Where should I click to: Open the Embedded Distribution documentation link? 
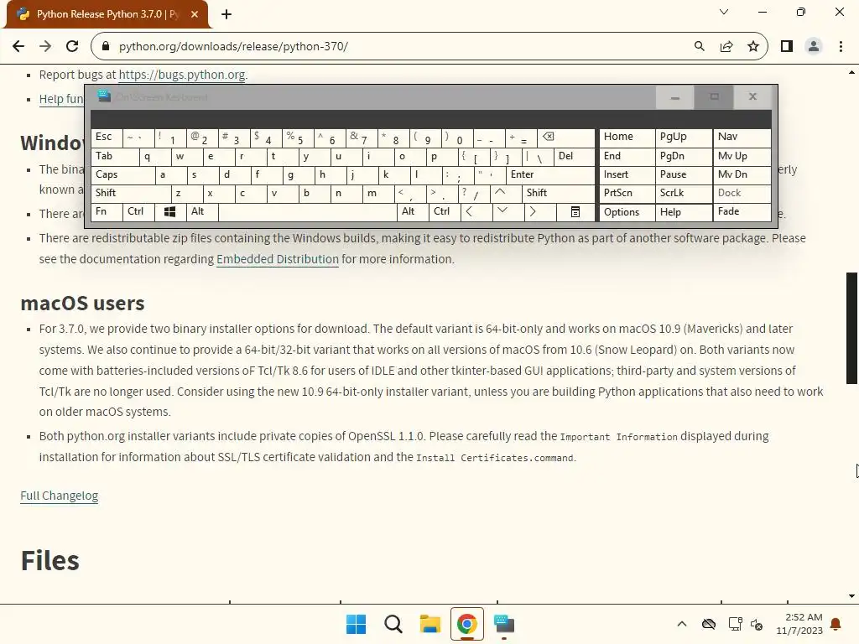coord(278,259)
